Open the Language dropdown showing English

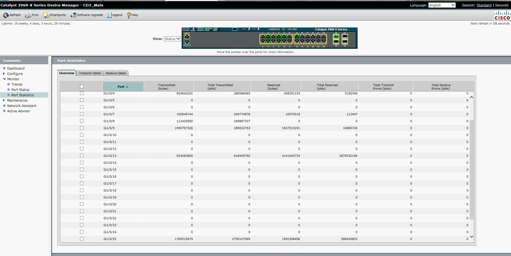[x=442, y=5]
